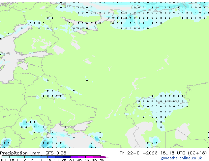209x161 pixels.
Task: Click the legend value '25'
Action: tap(64, 160)
